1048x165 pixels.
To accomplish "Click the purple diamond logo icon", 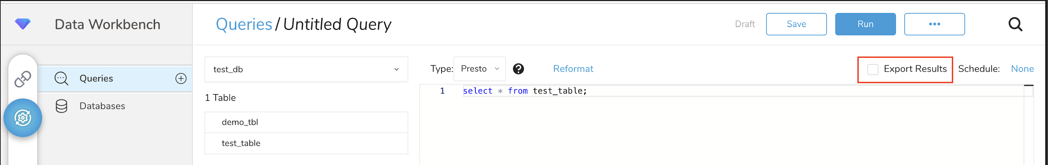I will (x=23, y=24).
